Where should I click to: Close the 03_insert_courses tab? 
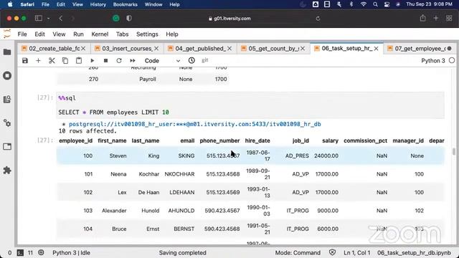pos(156,49)
